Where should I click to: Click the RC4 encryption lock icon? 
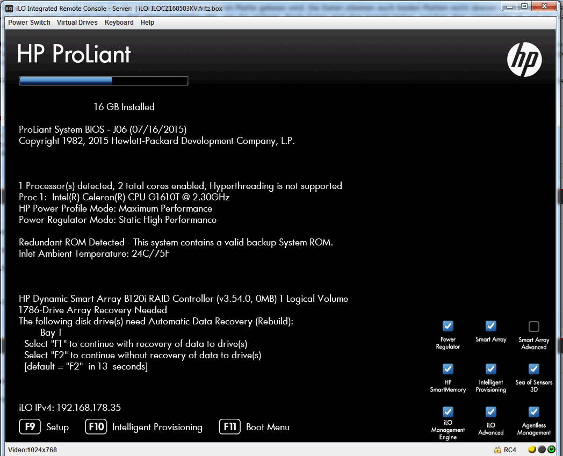497,450
